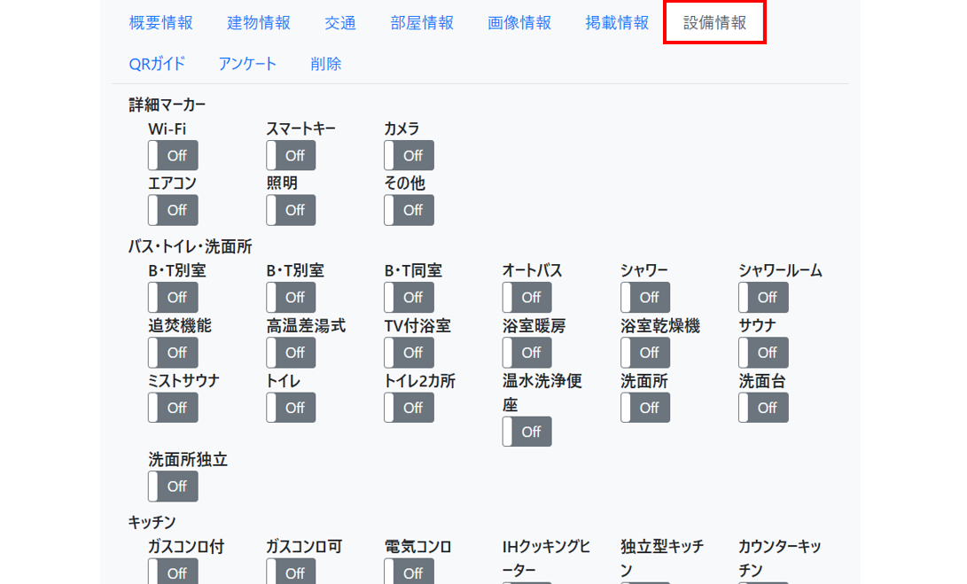Turn on the 温水洗浄便座 toggle
This screenshot has height=584, width=967.
[x=526, y=432]
